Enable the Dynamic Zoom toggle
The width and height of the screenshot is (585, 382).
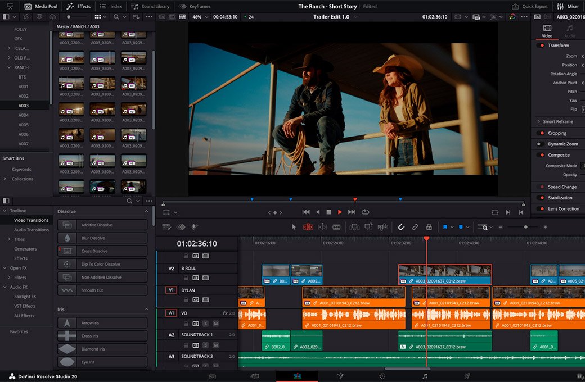pos(540,144)
